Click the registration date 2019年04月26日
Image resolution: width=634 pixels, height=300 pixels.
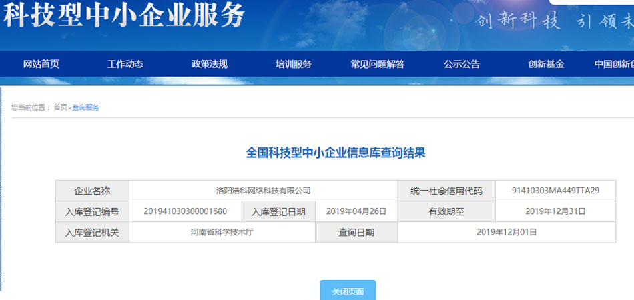point(356,211)
